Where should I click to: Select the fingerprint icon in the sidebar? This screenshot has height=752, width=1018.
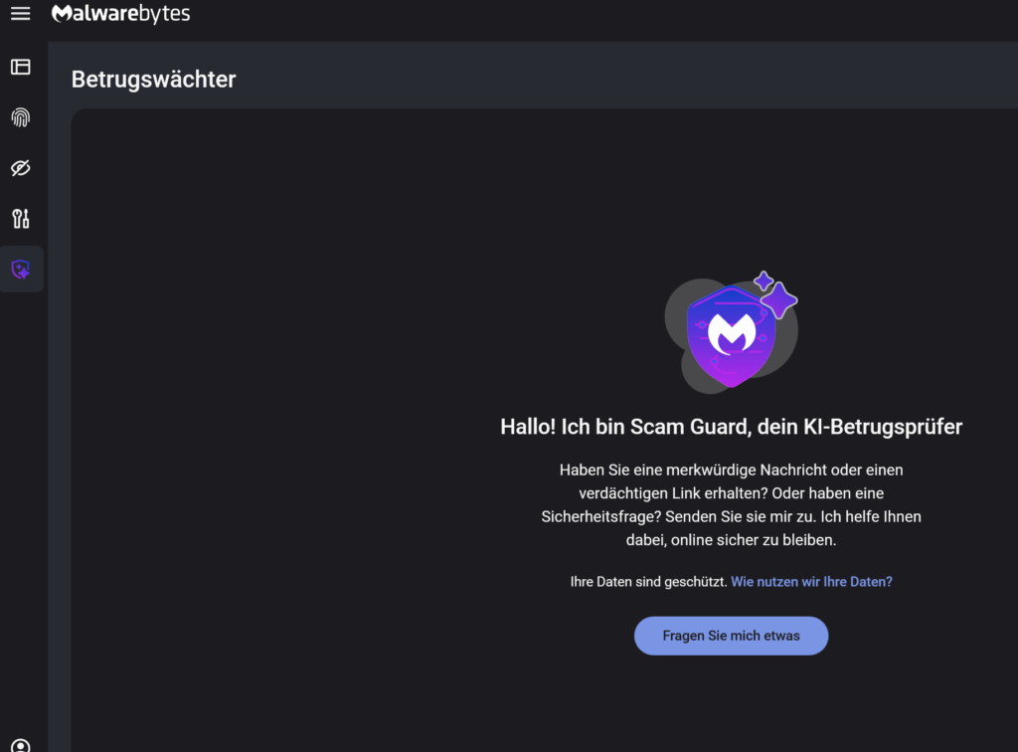[x=21, y=117]
